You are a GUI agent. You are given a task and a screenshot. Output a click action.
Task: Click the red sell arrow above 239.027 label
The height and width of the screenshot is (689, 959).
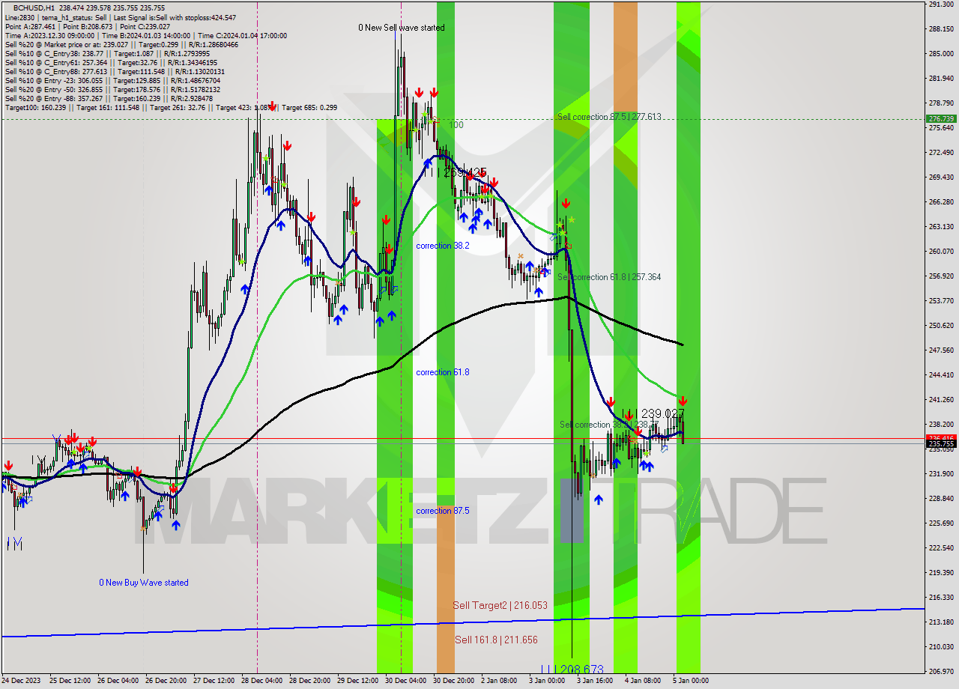(683, 402)
